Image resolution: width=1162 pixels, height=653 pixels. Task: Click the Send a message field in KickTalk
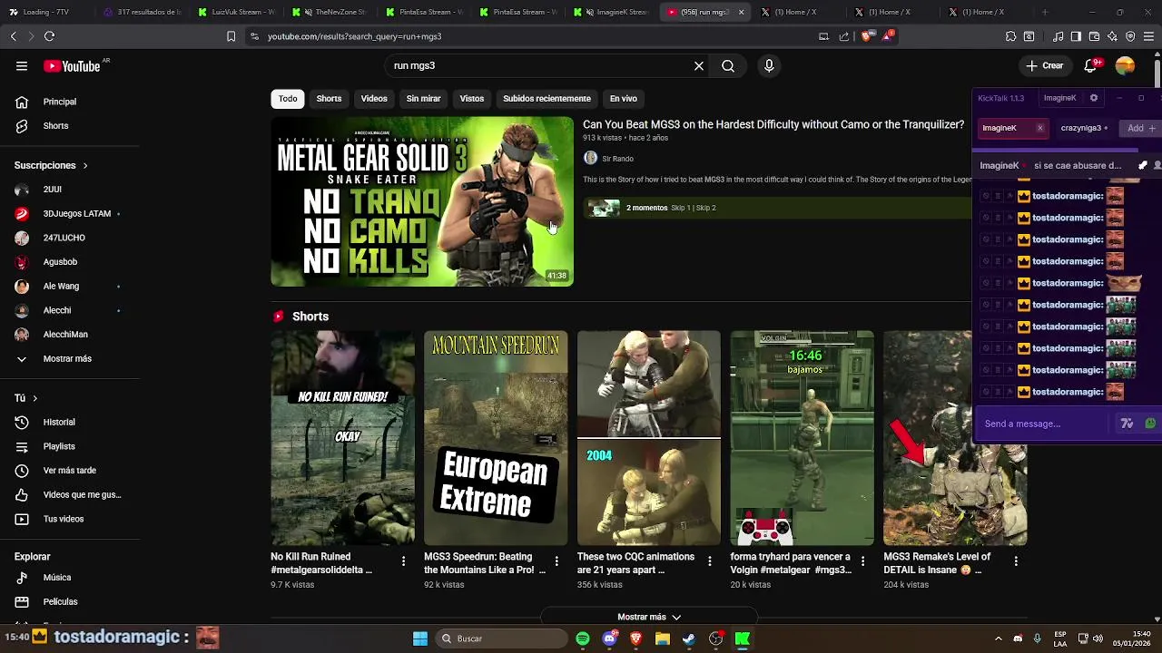click(1044, 424)
